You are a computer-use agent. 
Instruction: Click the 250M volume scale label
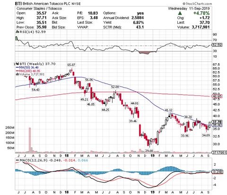click(9, 128)
